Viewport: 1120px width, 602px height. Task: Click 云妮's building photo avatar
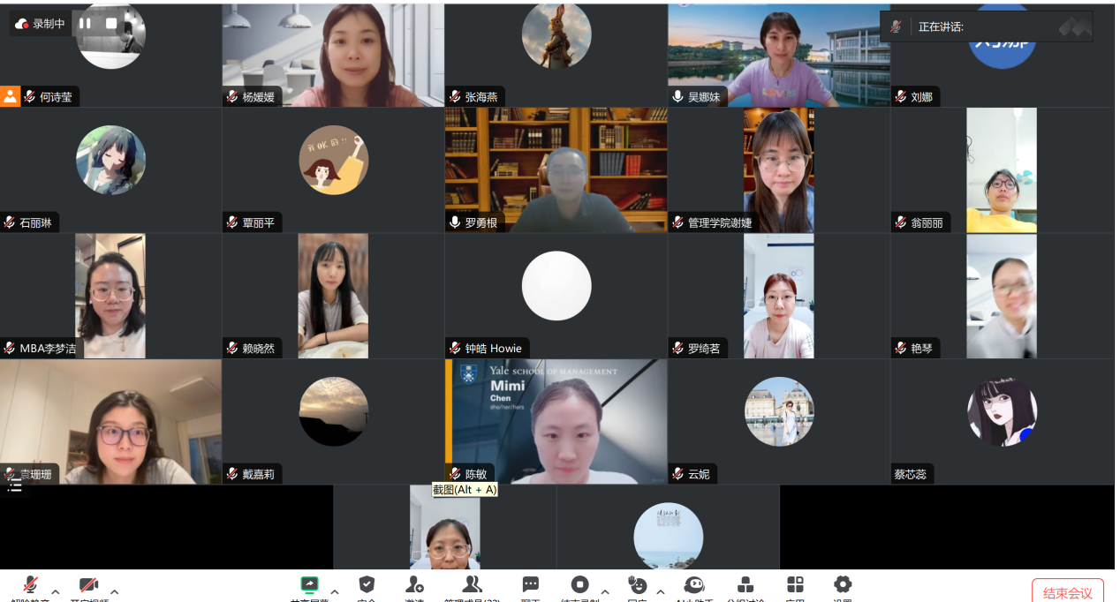click(x=779, y=411)
